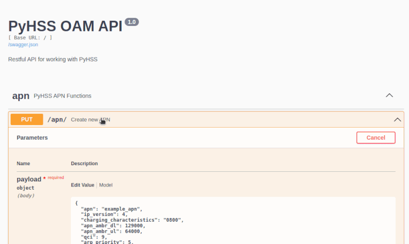Collapse the apn section chevron
The image size is (409, 244).
click(x=389, y=96)
